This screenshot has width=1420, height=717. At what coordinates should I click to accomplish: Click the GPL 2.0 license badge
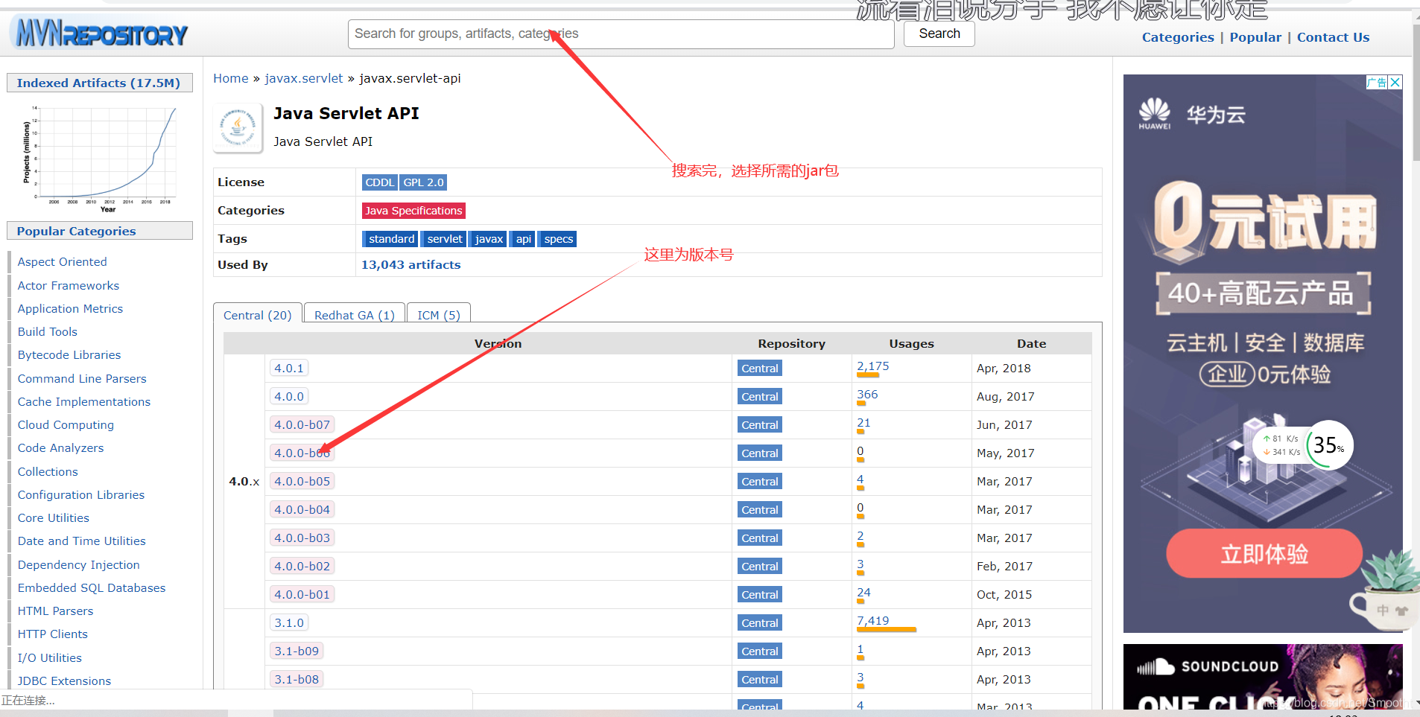[x=424, y=182]
